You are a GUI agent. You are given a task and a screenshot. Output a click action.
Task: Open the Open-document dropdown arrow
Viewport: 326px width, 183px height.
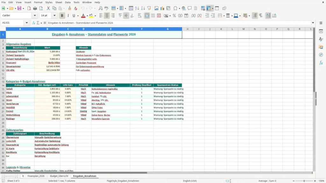point(15,9)
